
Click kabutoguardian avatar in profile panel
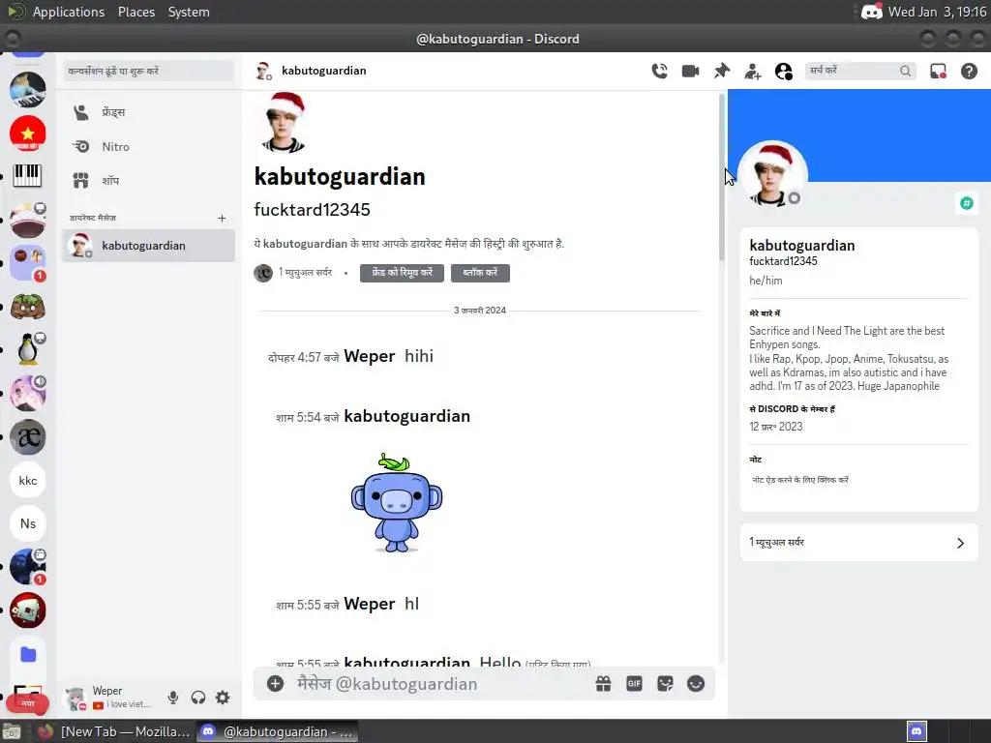point(771,174)
